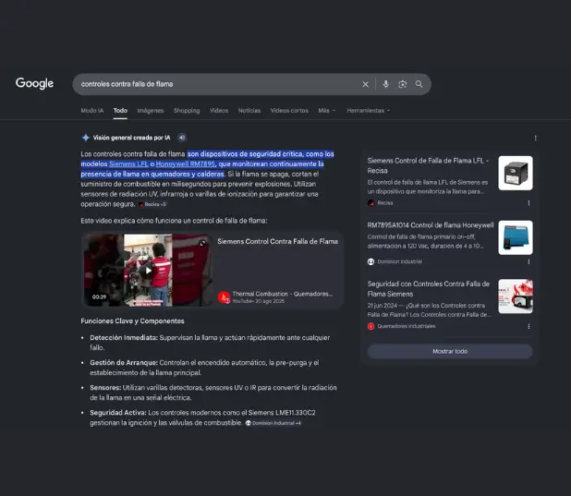Click the Siemens LFL black device thumbnail
This screenshot has width=571, height=496.
pyautogui.click(x=516, y=173)
